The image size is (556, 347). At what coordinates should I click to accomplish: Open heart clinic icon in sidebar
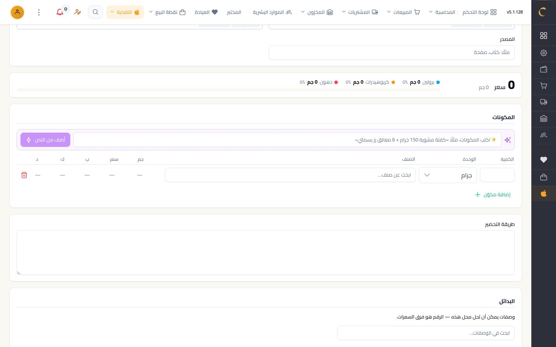click(544, 160)
